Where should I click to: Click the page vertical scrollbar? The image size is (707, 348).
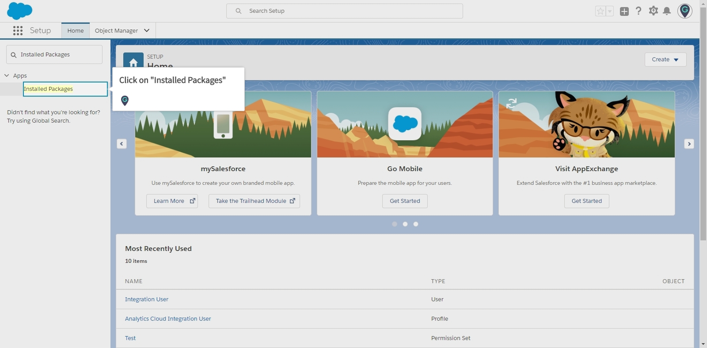click(703, 124)
